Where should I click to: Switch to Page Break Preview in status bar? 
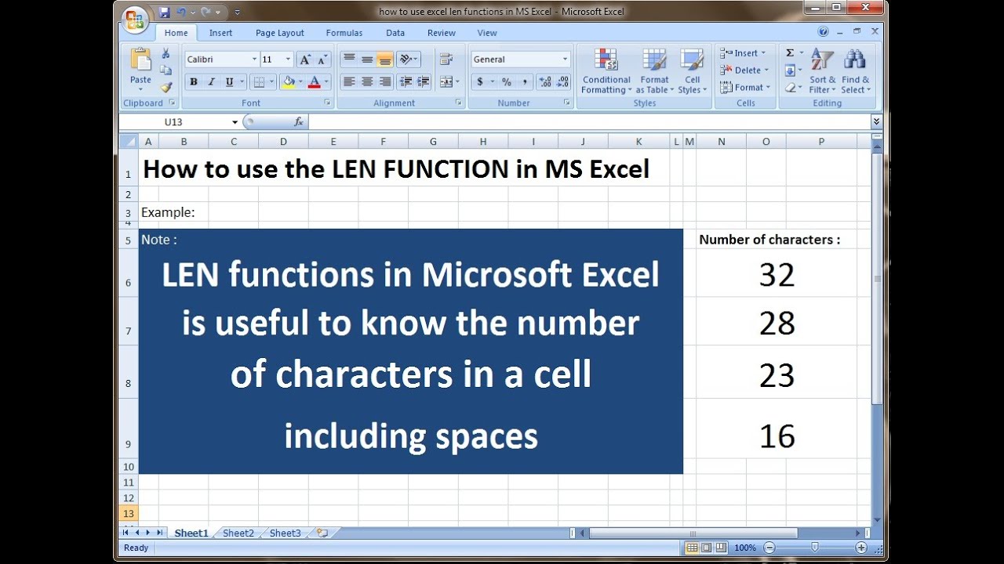click(x=720, y=548)
